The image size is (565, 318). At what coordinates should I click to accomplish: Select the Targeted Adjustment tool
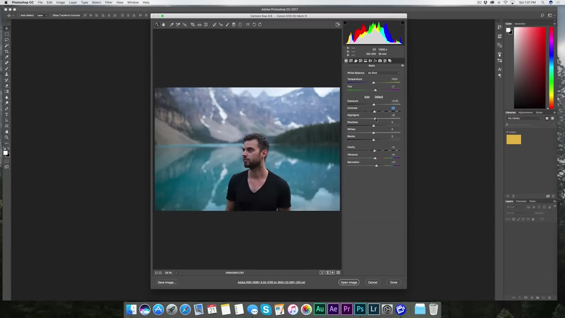pyautogui.click(x=185, y=24)
